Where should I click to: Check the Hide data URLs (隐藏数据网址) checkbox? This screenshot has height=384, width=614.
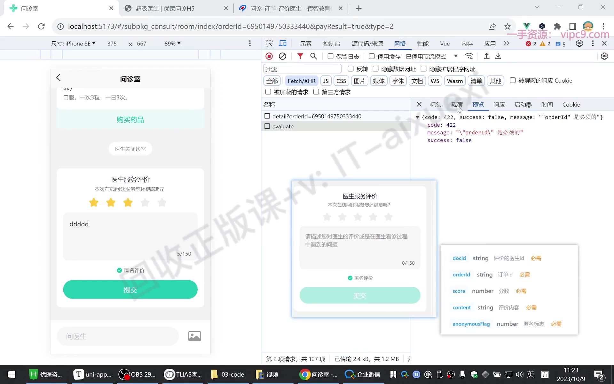(375, 69)
